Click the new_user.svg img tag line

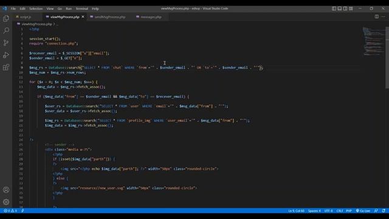(129, 188)
